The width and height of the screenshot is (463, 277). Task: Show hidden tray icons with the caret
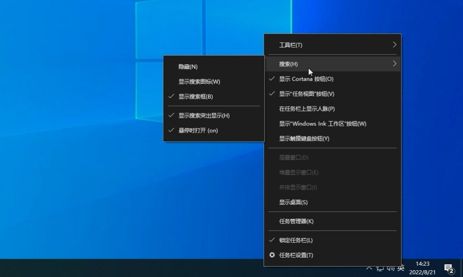click(x=369, y=268)
